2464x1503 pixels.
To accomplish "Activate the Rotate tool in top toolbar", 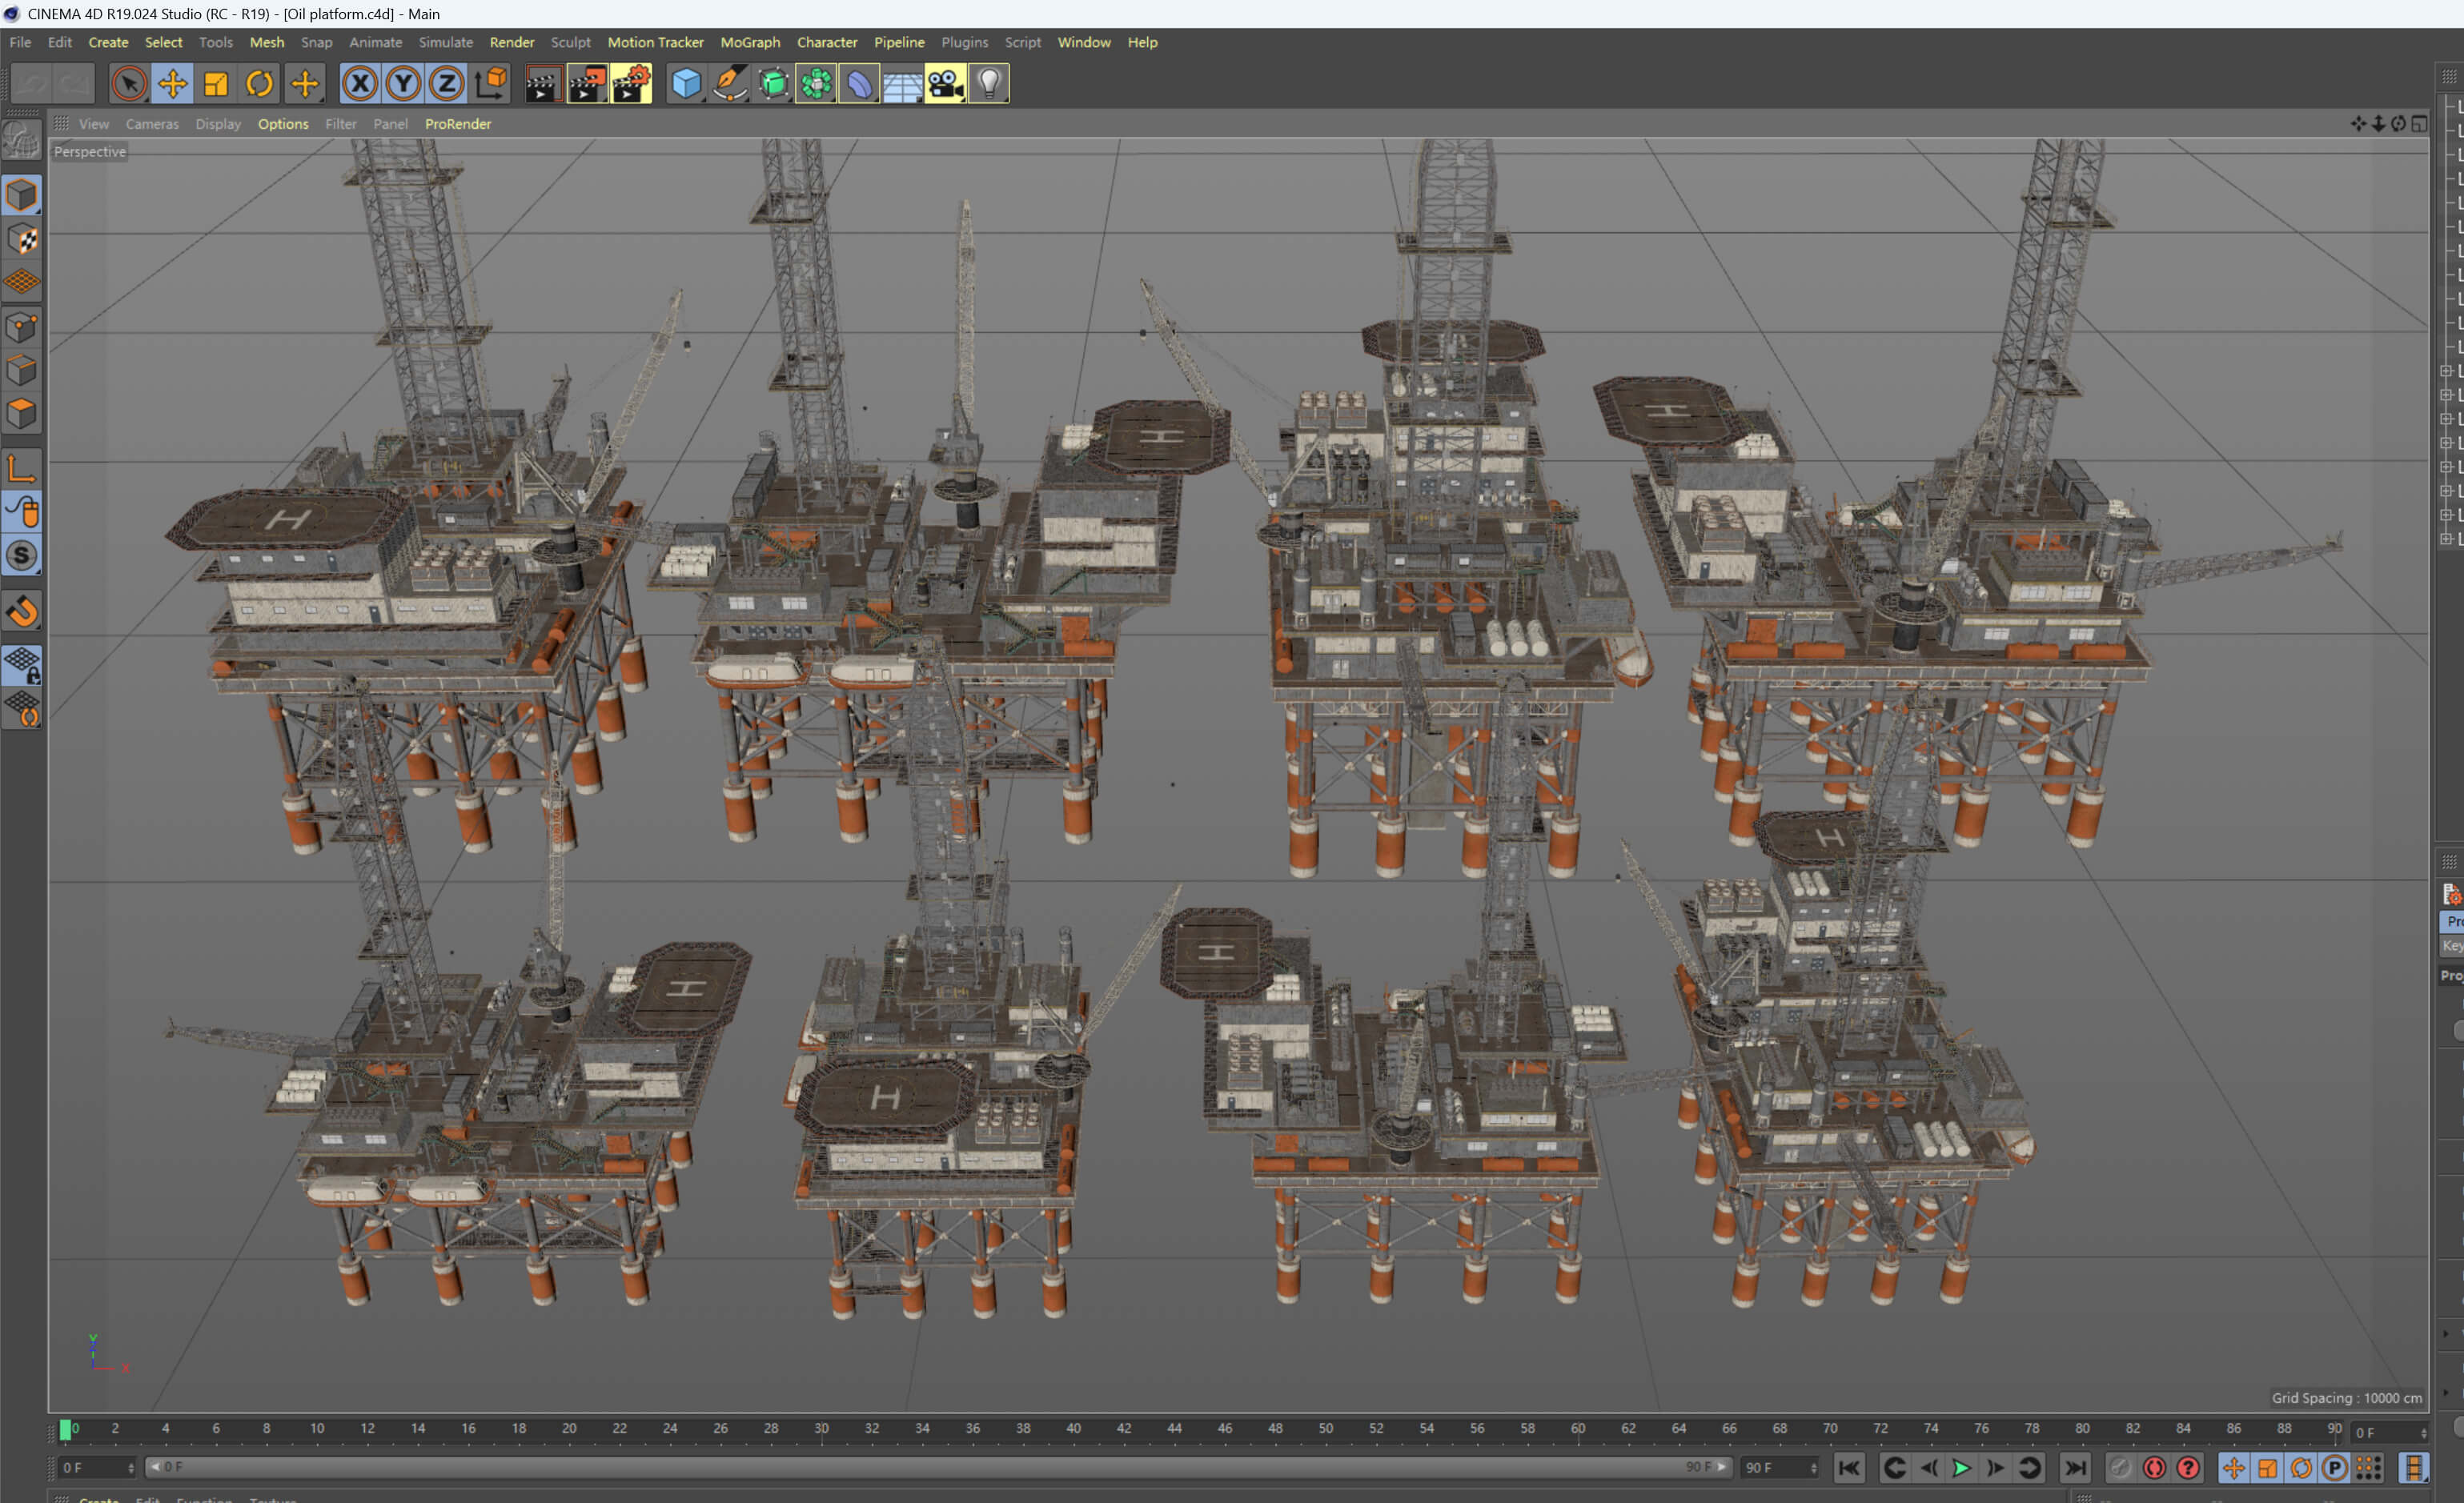I will [260, 84].
